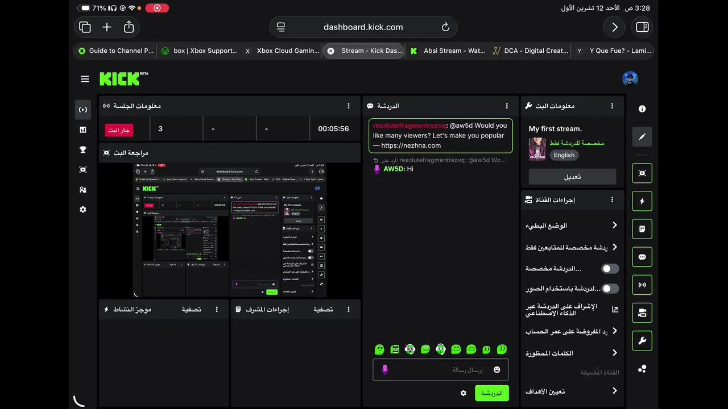Toggle the custom chat switch
Image resolution: width=728 pixels, height=409 pixels.
coord(610,269)
